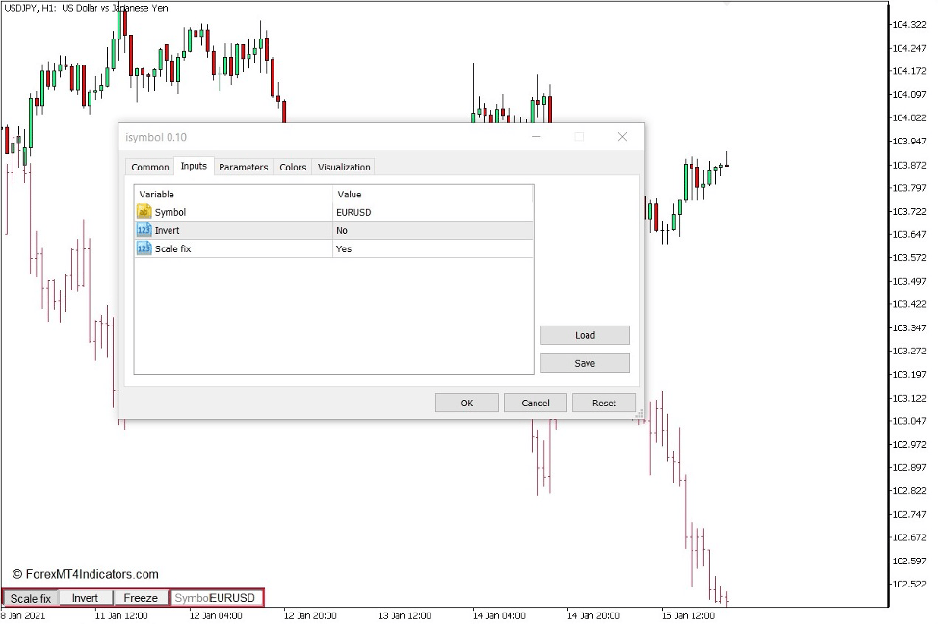Click the 123 icon beside Scale fix
Viewport: 941px width, 626px height.
click(144, 248)
